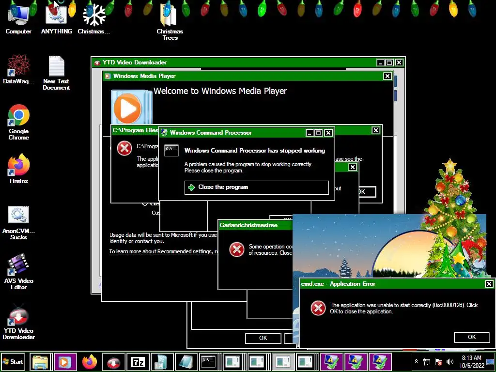Select the AnonCVM Sucks desktop icon
The image size is (496, 372).
[x=19, y=223]
